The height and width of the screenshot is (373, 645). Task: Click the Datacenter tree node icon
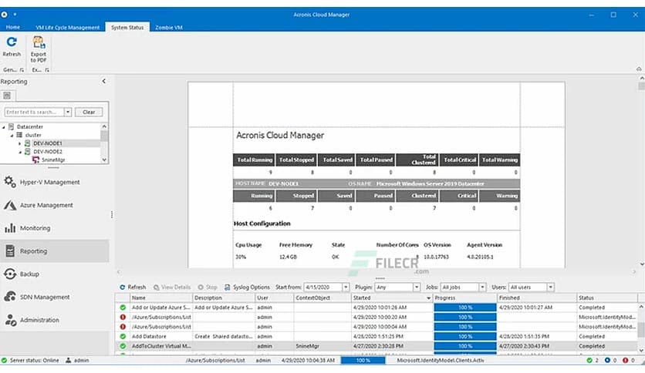coord(11,126)
